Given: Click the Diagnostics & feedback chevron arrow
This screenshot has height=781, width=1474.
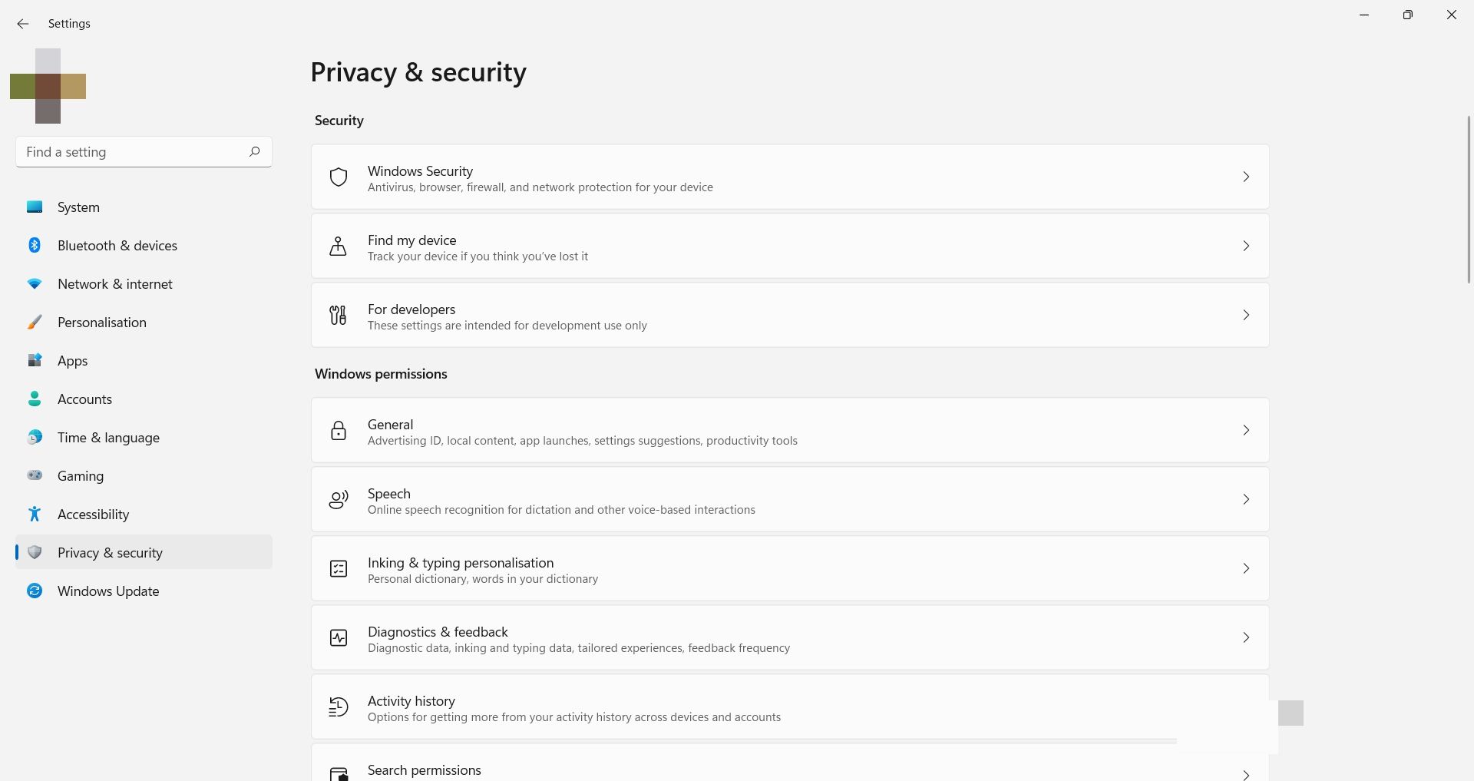Looking at the screenshot, I should [1246, 638].
